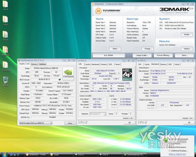Screen dimensions: 196x157
Task: Open the GPU selection dropdown in GPU-Z
Action: [x=36, y=123]
